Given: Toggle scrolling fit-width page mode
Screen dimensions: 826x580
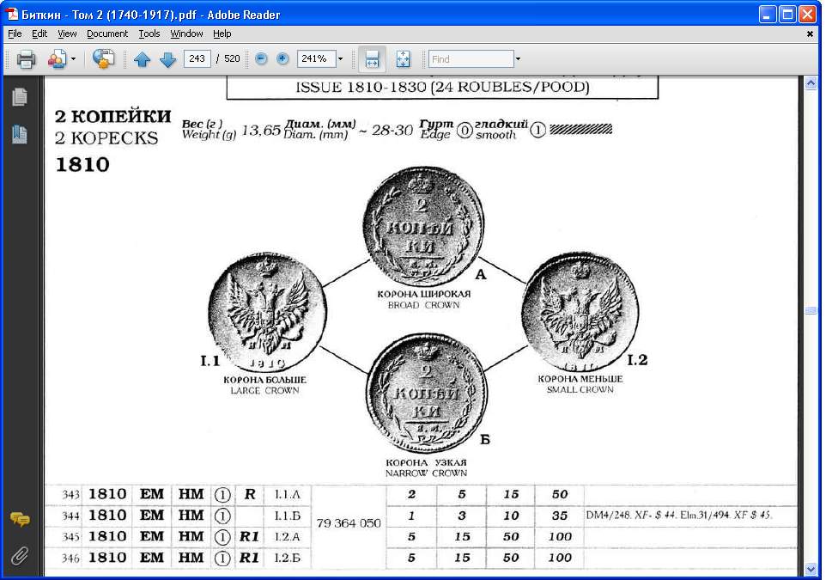Looking at the screenshot, I should (372, 59).
